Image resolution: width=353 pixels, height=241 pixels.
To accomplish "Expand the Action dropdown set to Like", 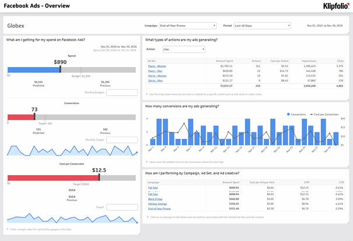I will click(x=184, y=50).
